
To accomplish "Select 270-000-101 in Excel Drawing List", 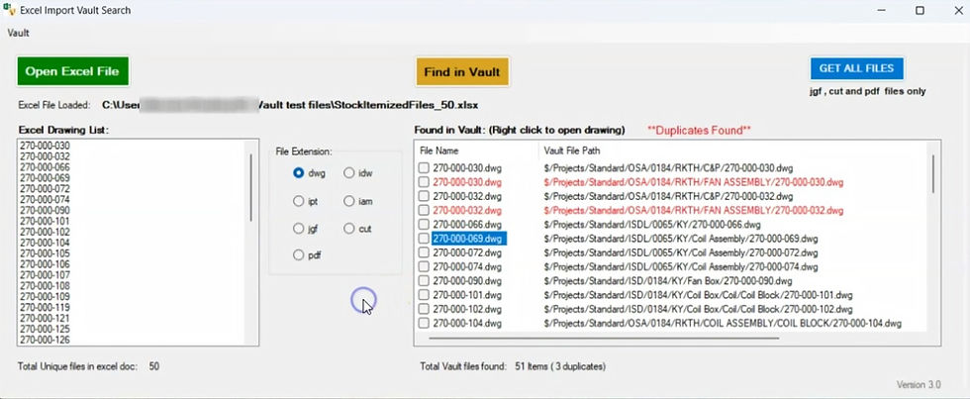I will (x=45, y=222).
